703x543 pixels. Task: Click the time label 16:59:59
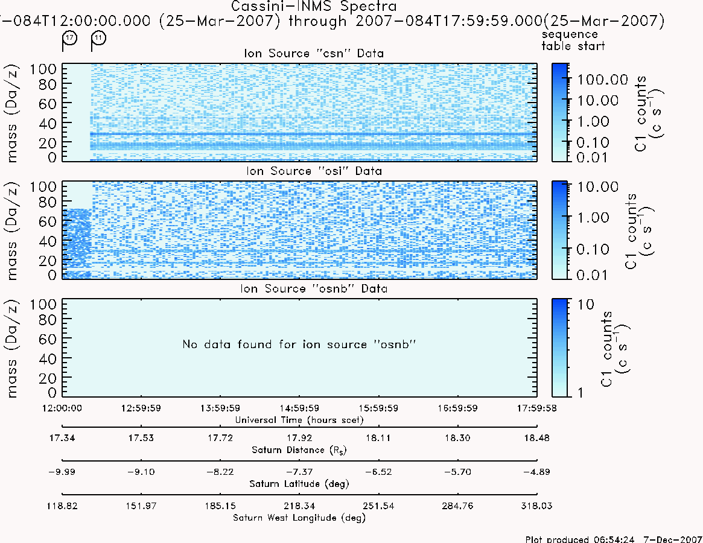click(x=458, y=408)
